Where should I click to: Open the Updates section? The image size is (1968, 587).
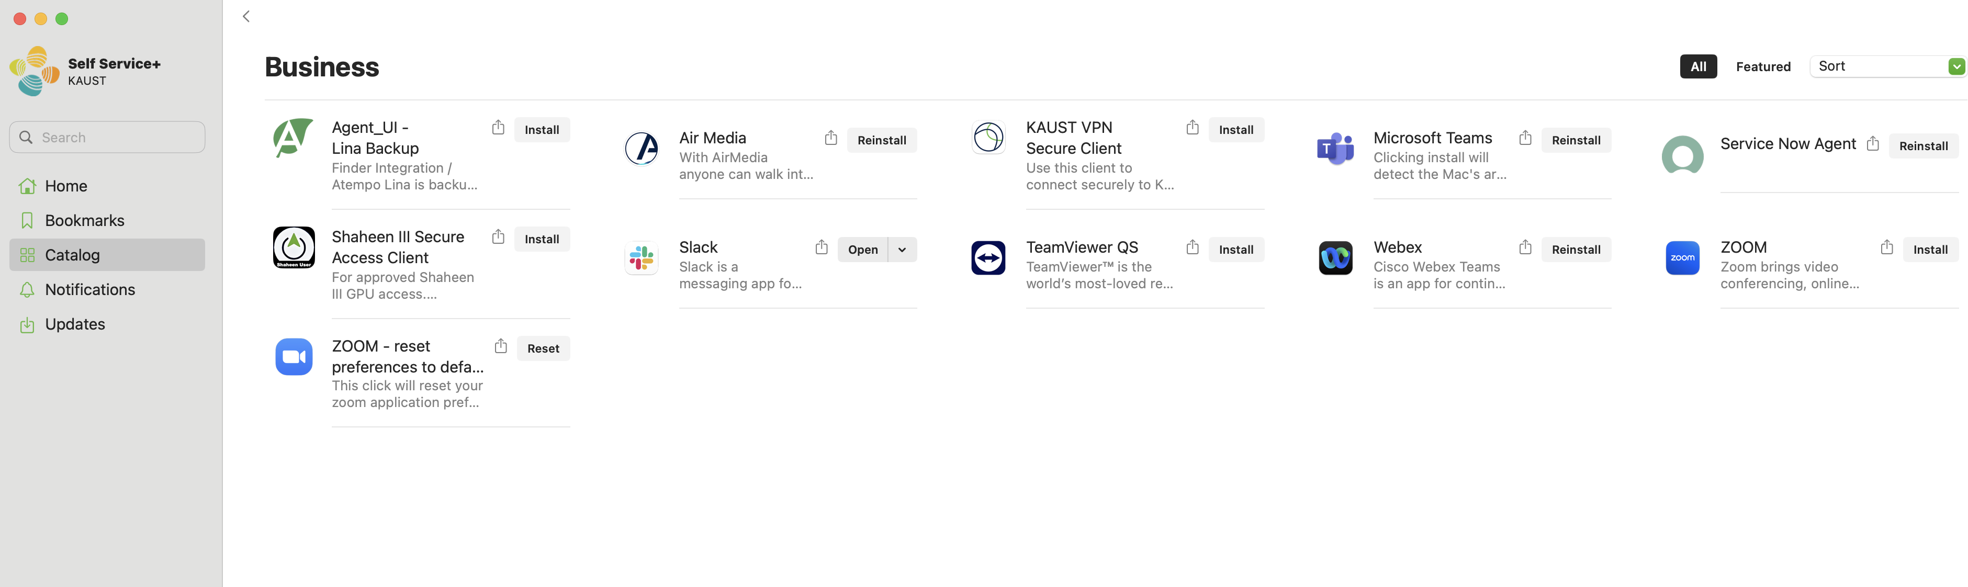pos(107,324)
